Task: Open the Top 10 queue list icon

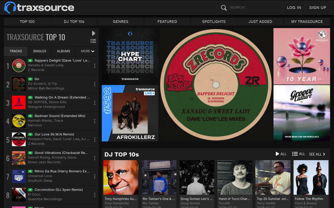Action: 93,41
